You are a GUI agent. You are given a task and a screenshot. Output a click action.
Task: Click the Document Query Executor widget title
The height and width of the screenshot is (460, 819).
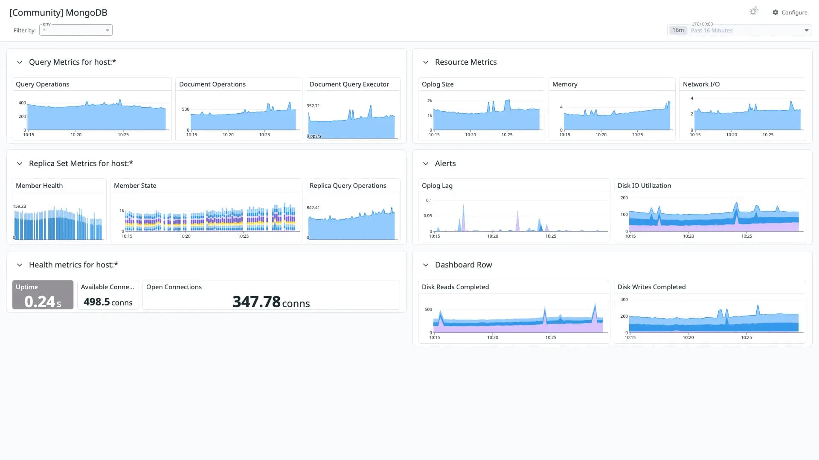click(x=349, y=84)
